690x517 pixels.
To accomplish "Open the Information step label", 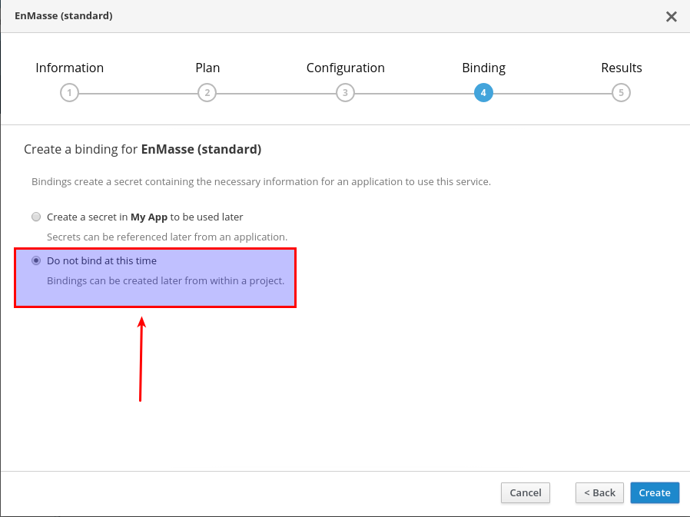I will tap(69, 68).
